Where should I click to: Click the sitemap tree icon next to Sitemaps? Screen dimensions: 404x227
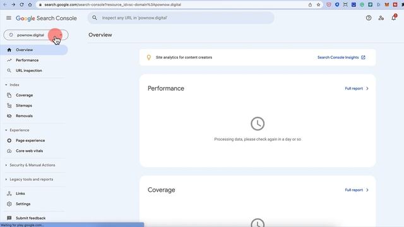click(x=9, y=105)
